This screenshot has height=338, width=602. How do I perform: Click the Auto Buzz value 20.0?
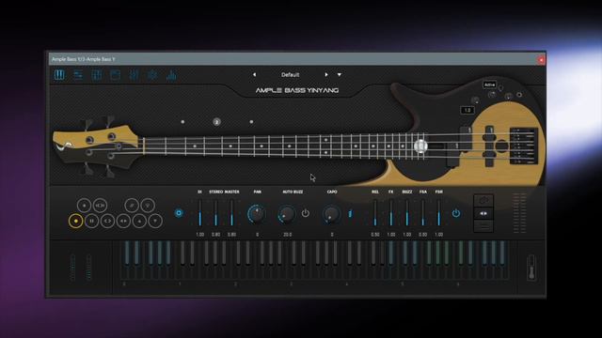click(x=287, y=234)
